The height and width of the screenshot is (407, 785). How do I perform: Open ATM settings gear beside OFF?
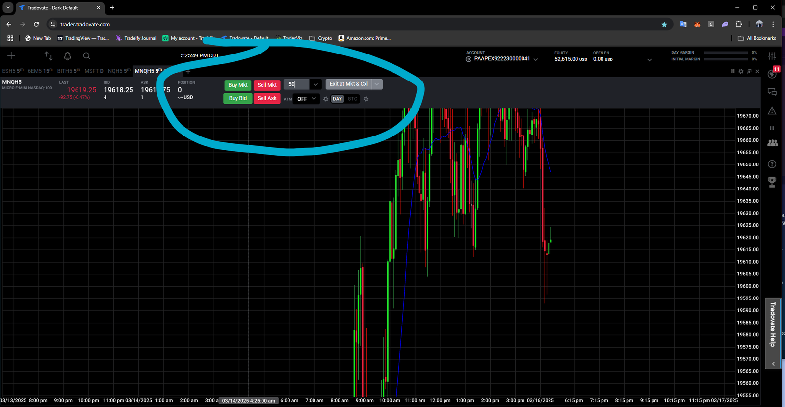pyautogui.click(x=326, y=99)
